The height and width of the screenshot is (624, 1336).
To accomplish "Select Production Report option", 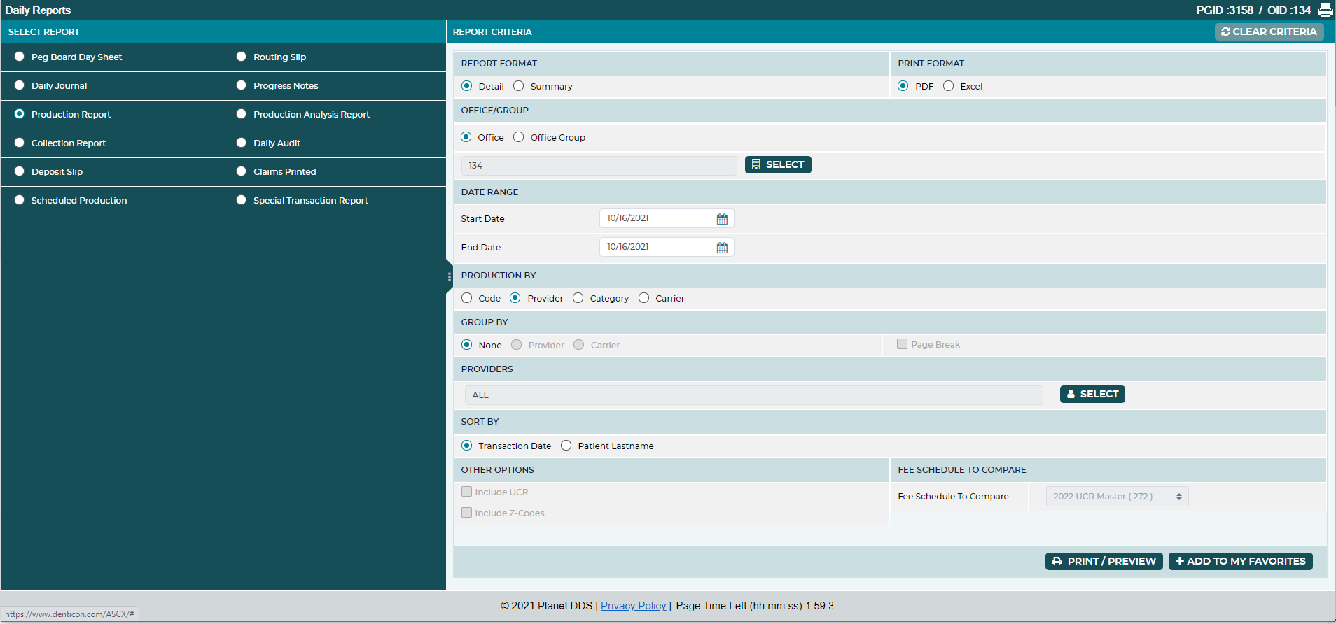I will coord(20,114).
